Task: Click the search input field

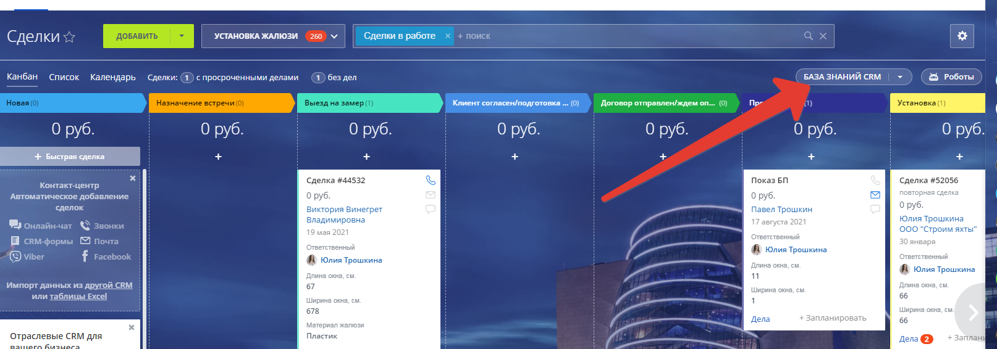Action: [x=618, y=36]
